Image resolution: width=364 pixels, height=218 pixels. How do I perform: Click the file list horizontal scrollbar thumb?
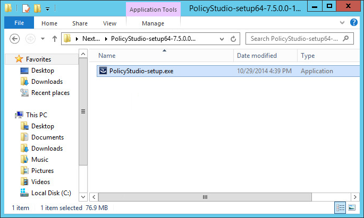tap(205, 197)
